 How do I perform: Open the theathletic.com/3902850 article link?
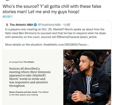pos(66,45)
